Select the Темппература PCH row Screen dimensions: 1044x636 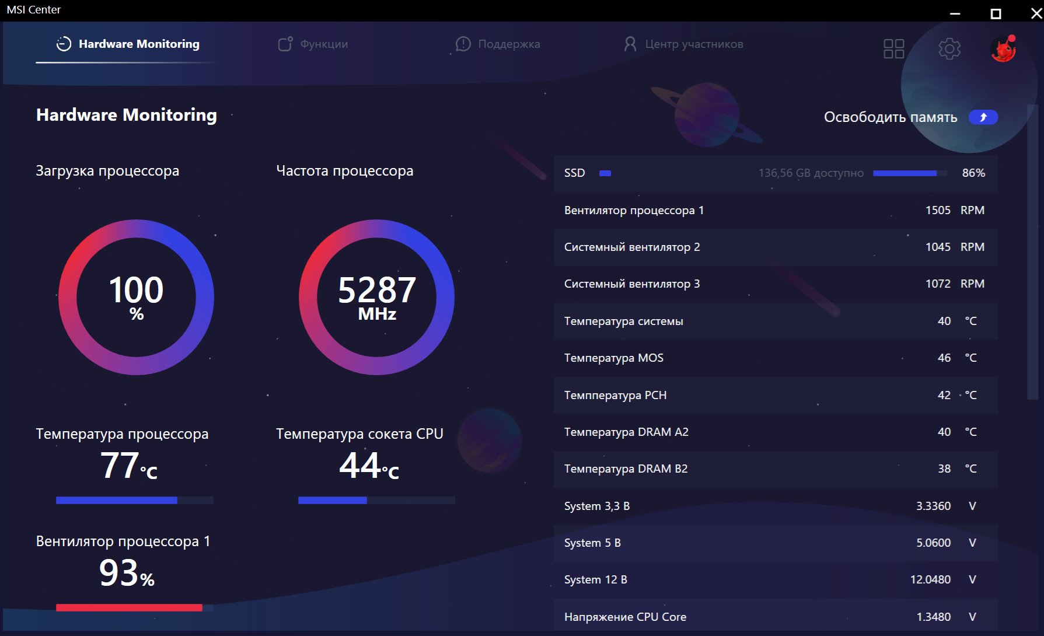[776, 396]
